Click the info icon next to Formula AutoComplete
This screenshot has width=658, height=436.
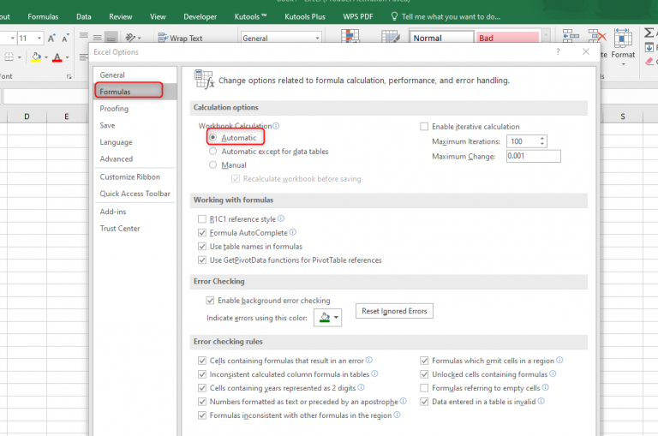click(x=293, y=232)
